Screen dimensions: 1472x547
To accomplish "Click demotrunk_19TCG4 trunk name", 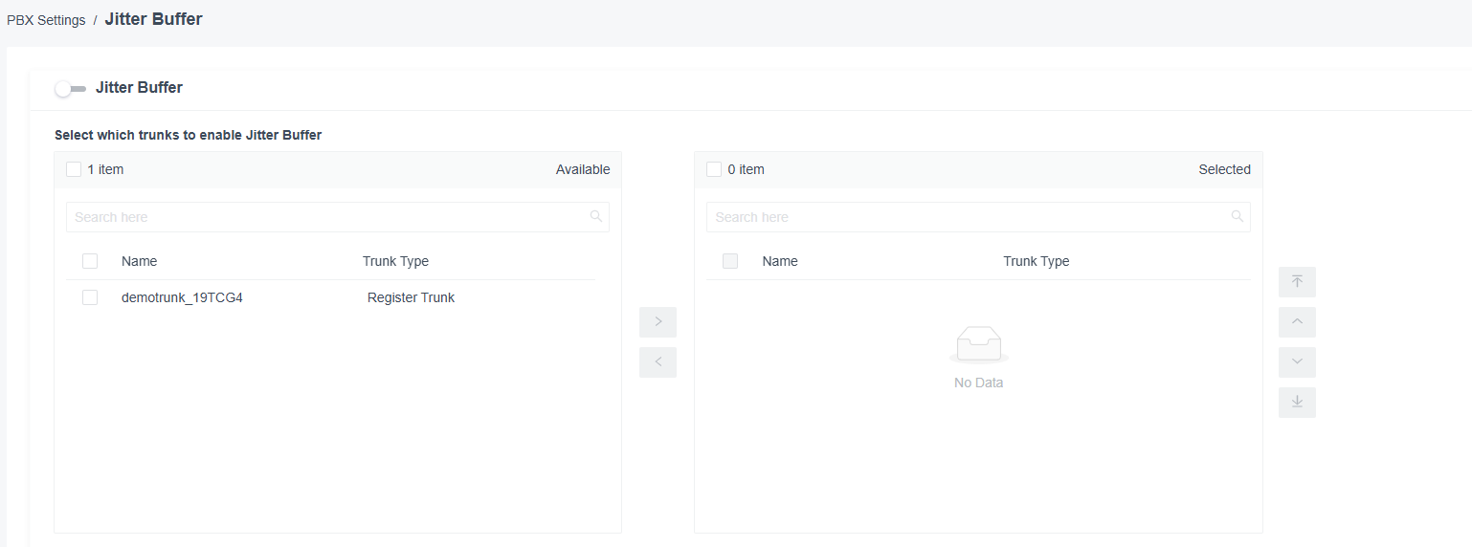I will click(182, 297).
